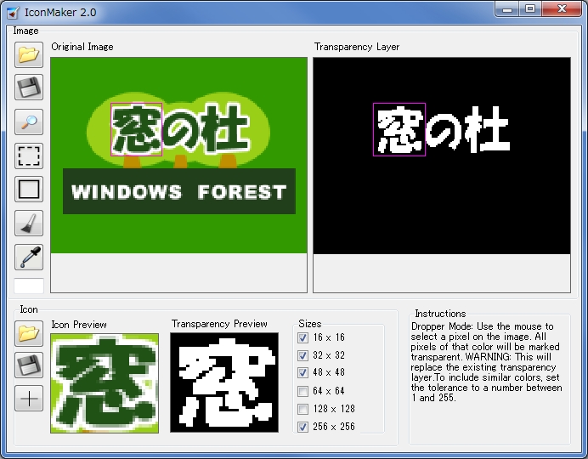Click the Icon Preview thumbnail

tap(105, 382)
